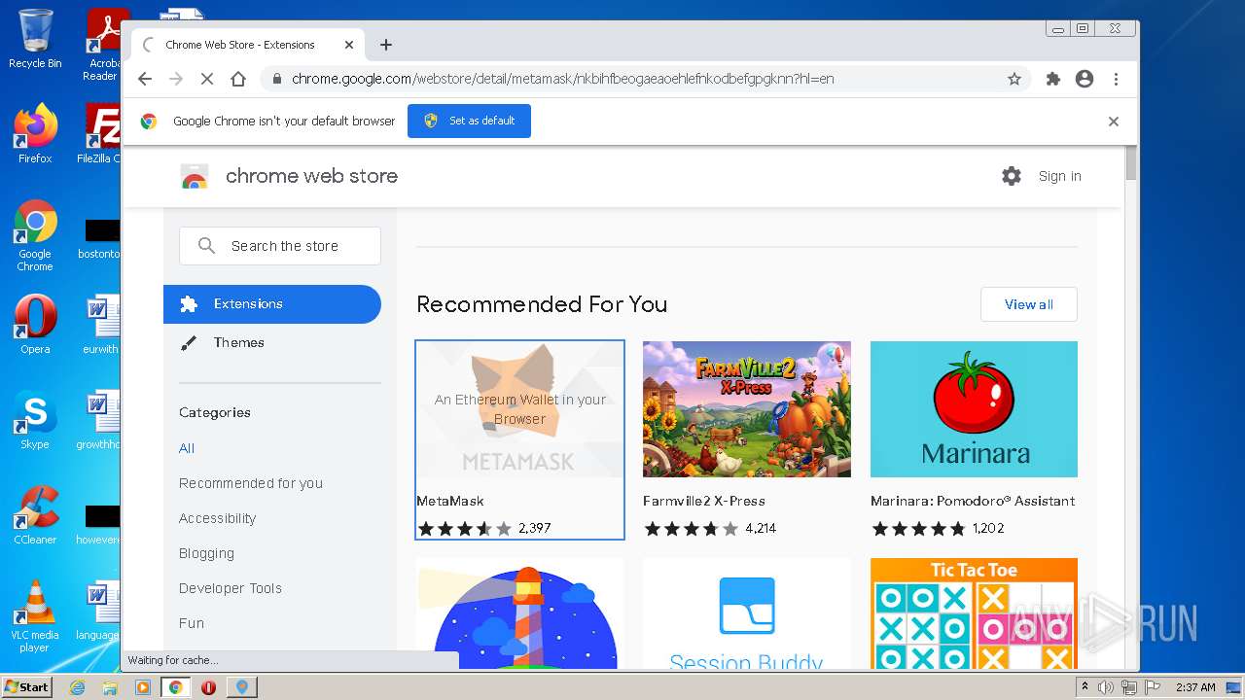Open Windows Media Player taskbar icon
This screenshot has height=700, width=1245.
(x=143, y=687)
